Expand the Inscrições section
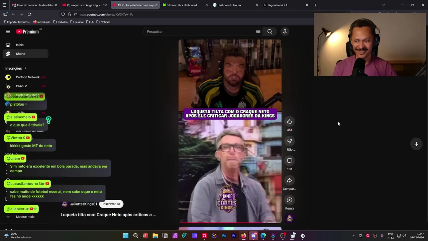 click(16, 68)
